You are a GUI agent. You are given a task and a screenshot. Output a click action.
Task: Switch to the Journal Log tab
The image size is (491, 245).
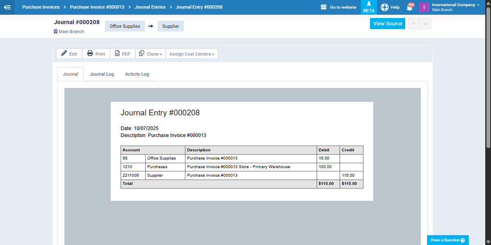[102, 74]
